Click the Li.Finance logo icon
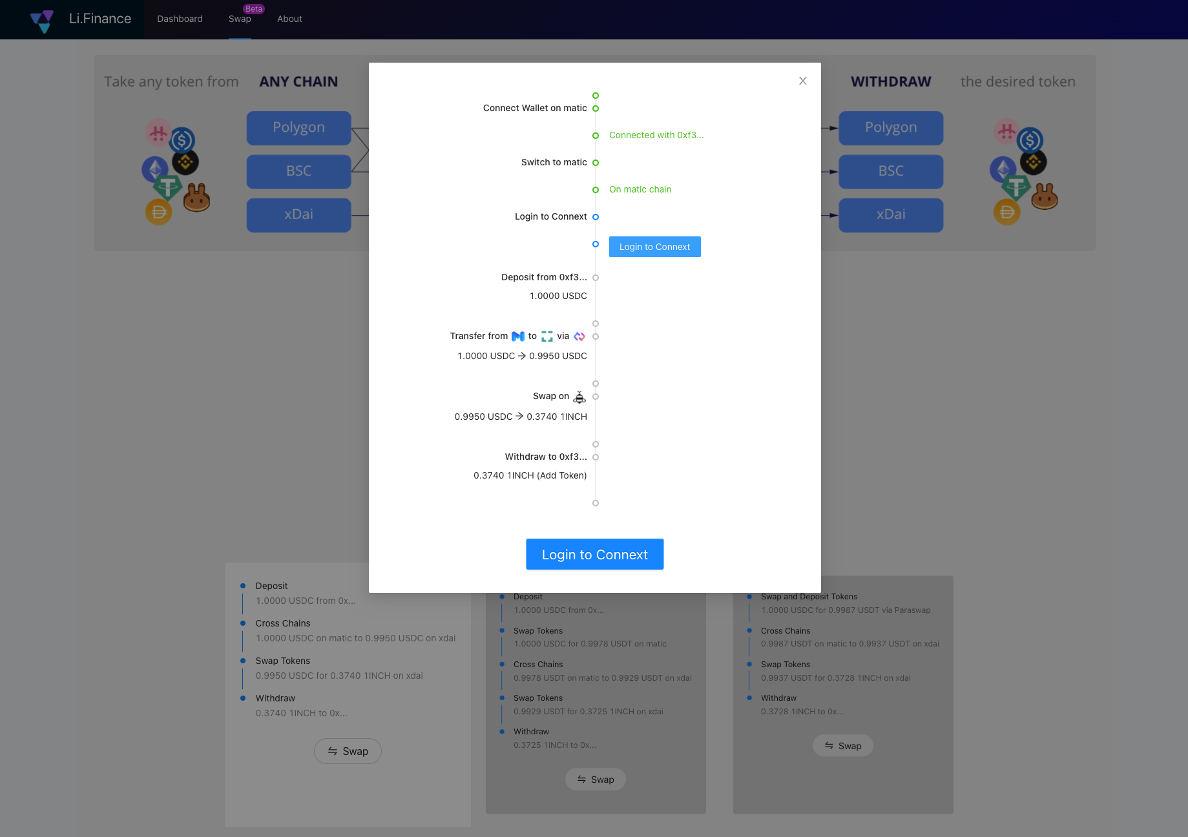 (x=42, y=21)
